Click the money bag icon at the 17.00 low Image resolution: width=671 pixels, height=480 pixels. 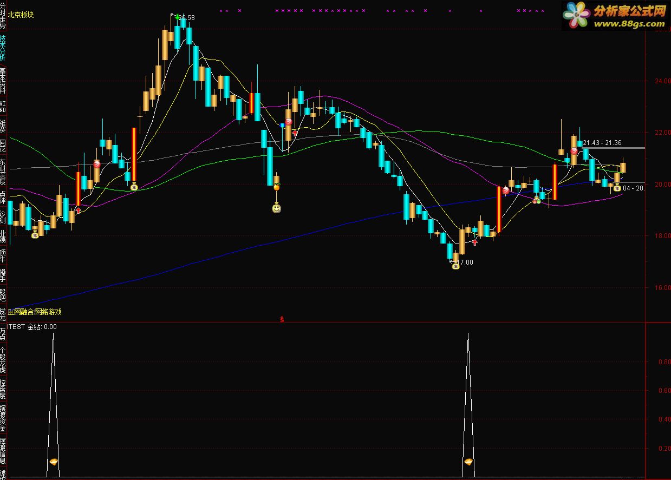pyautogui.click(x=455, y=265)
